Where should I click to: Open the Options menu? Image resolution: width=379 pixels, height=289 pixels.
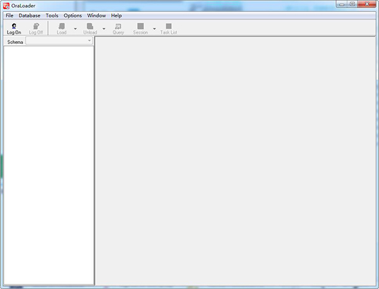[73, 15]
